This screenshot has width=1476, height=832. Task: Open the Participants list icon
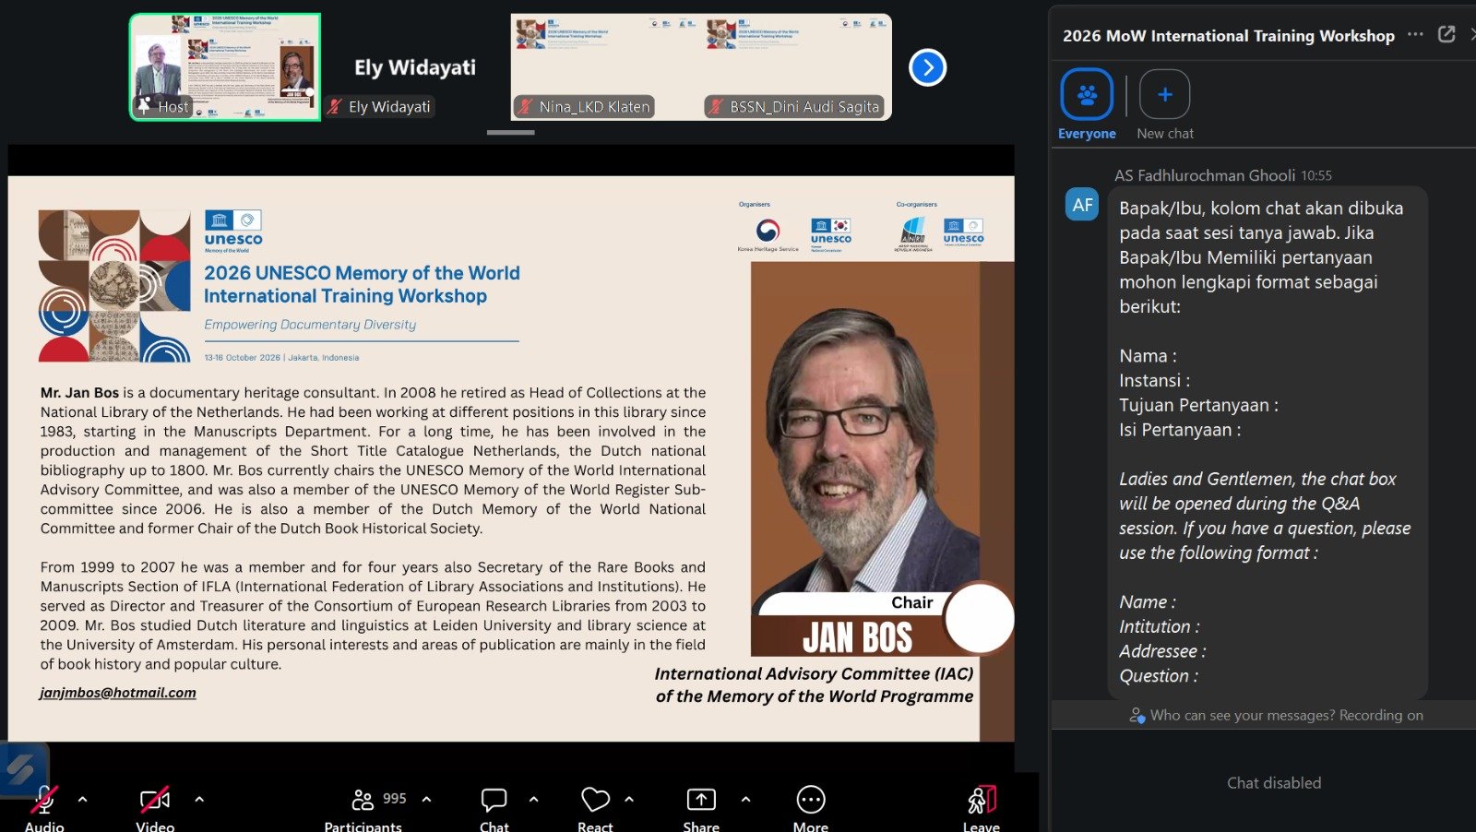pyautogui.click(x=363, y=799)
